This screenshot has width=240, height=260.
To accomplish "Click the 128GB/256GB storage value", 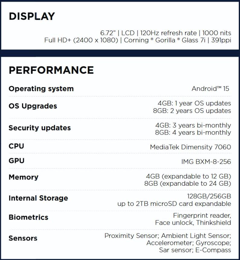I will tap(209, 196).
